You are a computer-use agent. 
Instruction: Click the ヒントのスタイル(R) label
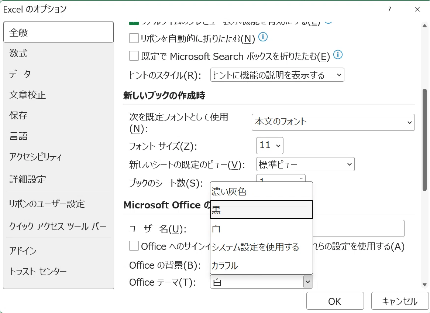[x=165, y=75]
